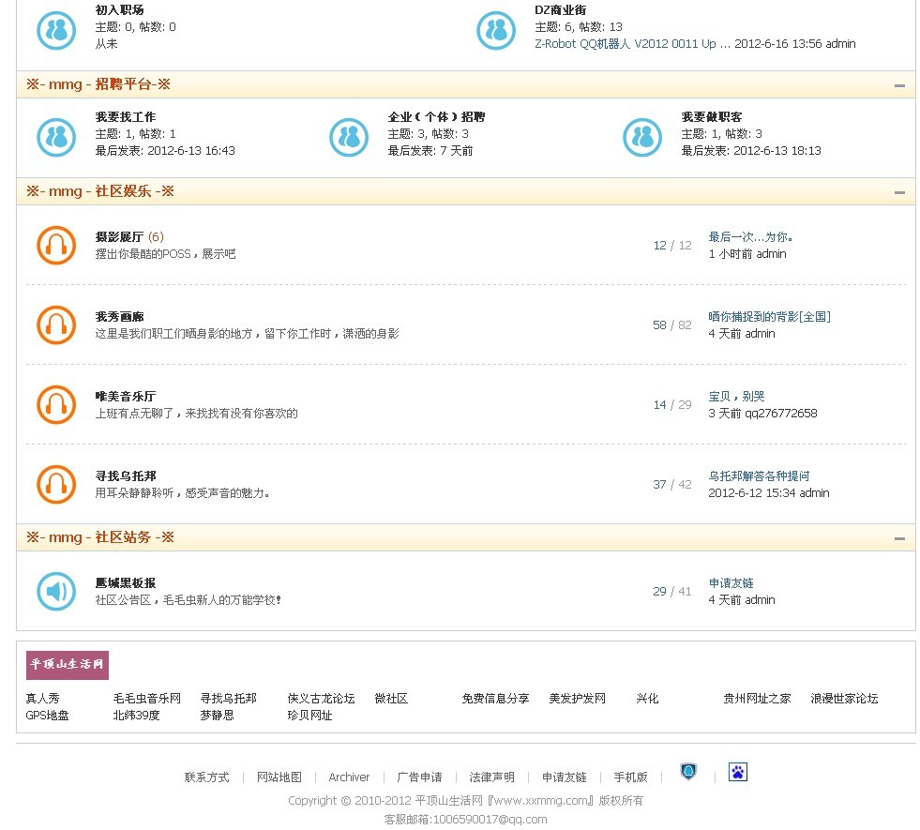Open the 乌托邦解答各种提问 latest post

pyautogui.click(x=758, y=476)
